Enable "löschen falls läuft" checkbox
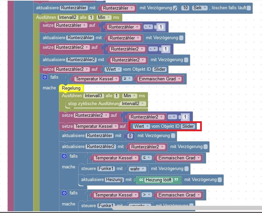Viewport: 262px width, 213px height. pos(249,8)
